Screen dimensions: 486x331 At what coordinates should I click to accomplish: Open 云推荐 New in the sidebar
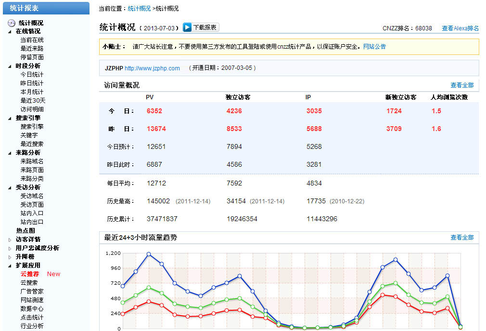click(40, 274)
